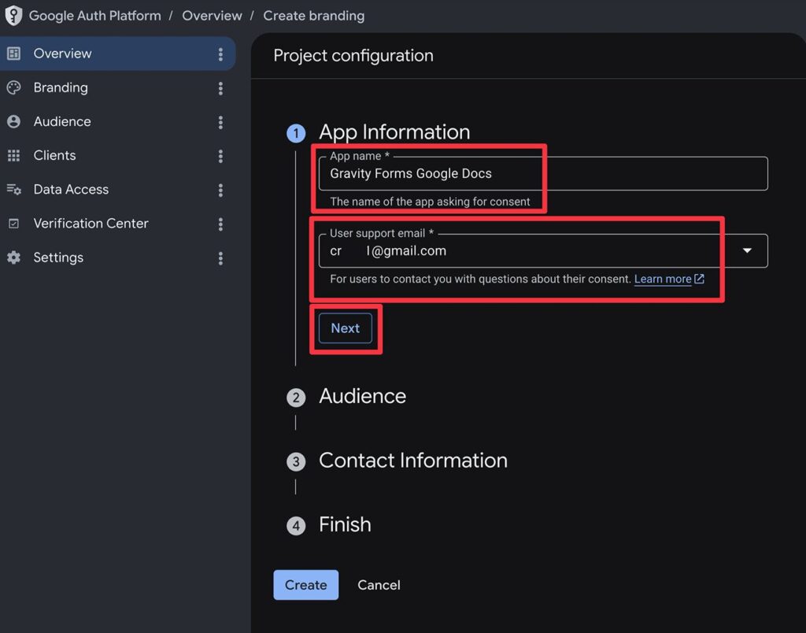This screenshot has height=633, width=806.
Task: Click the Audience step heading
Action: pyautogui.click(x=362, y=396)
